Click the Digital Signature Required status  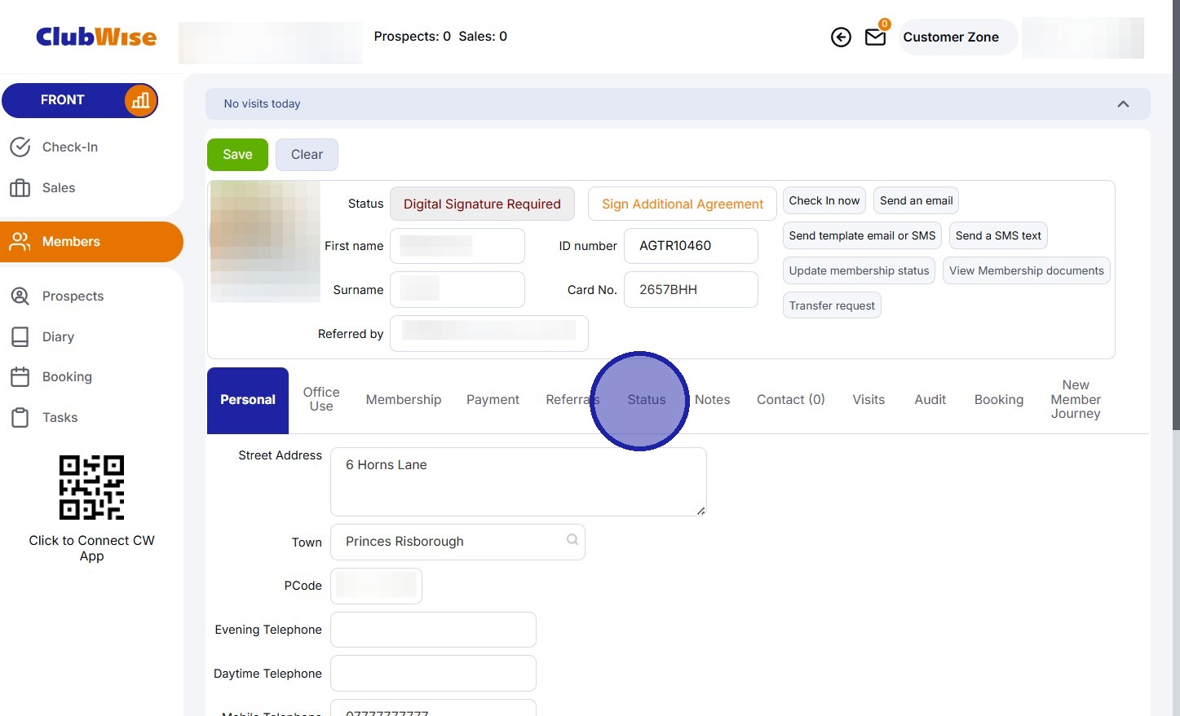[x=482, y=204]
